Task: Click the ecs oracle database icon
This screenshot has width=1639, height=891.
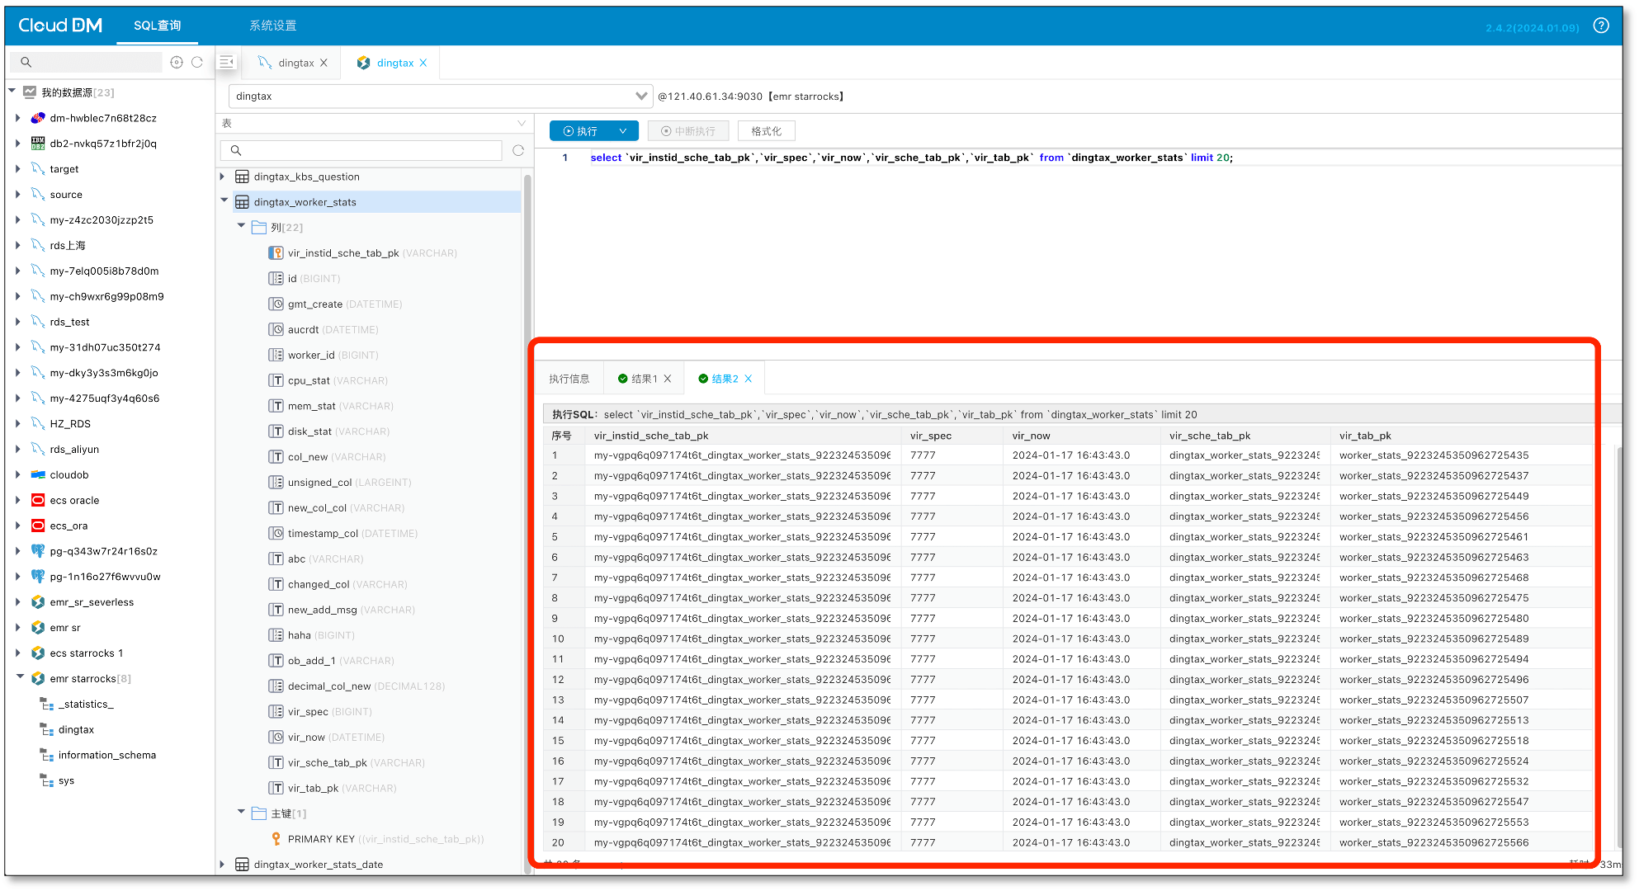Action: (38, 500)
